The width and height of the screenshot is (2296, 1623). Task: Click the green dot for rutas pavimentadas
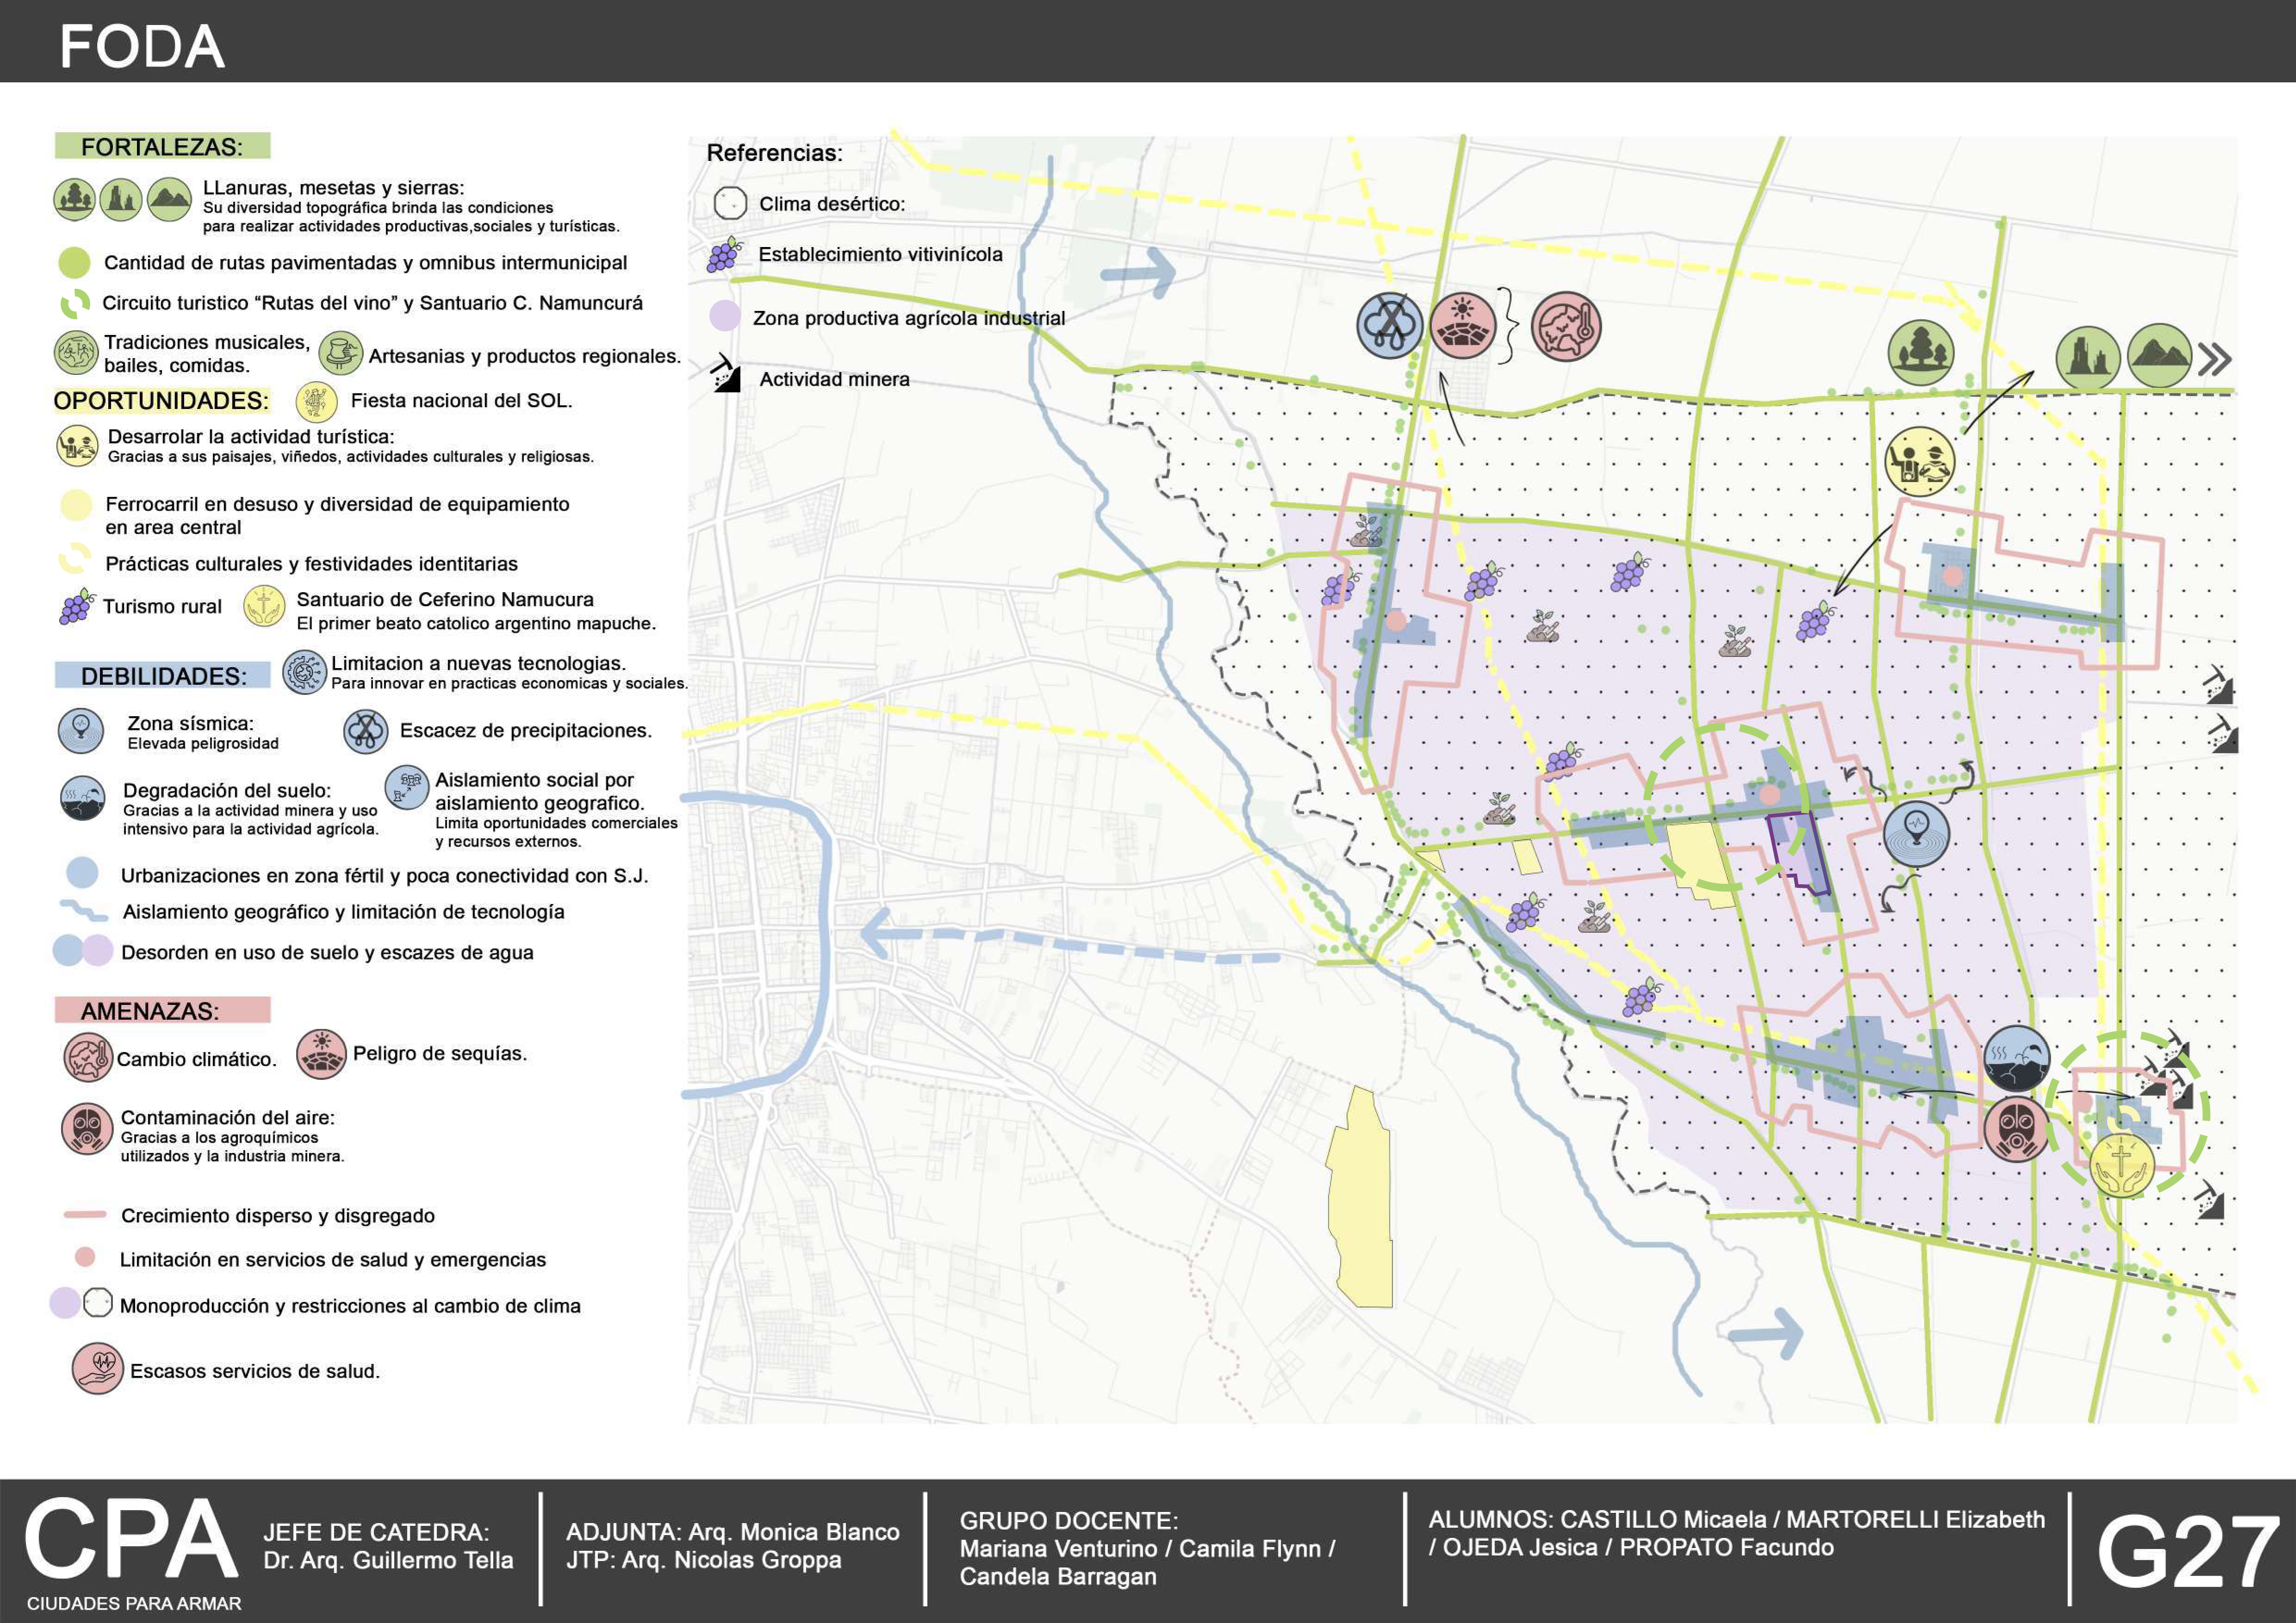click(x=74, y=263)
